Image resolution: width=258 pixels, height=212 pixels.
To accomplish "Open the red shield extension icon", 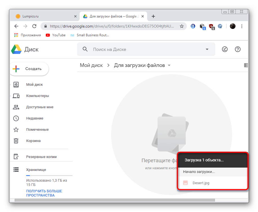I will [211, 26].
